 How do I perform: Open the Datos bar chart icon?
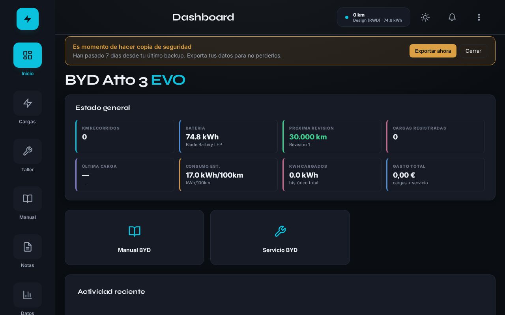point(28,295)
